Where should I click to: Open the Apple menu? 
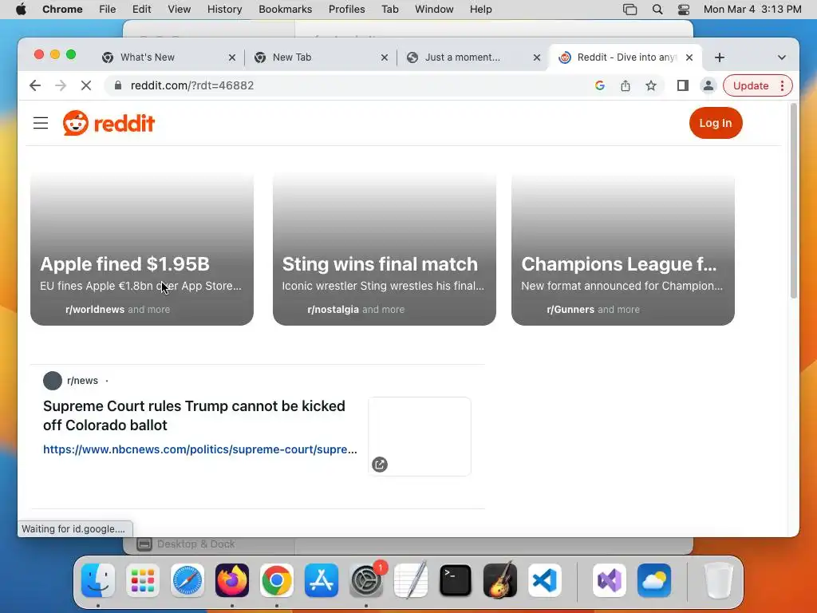click(x=21, y=10)
